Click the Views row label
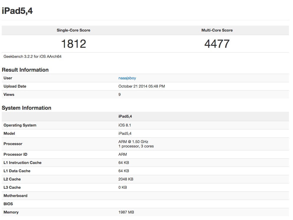 [9, 95]
